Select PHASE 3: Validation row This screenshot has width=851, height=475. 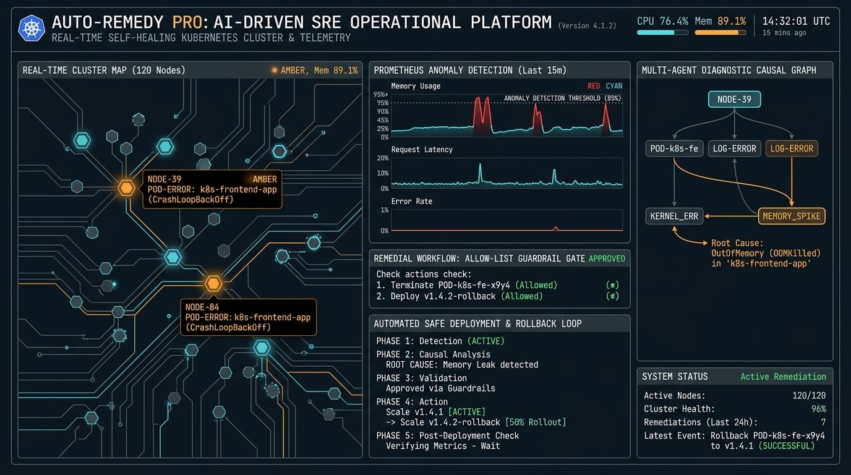click(x=421, y=378)
